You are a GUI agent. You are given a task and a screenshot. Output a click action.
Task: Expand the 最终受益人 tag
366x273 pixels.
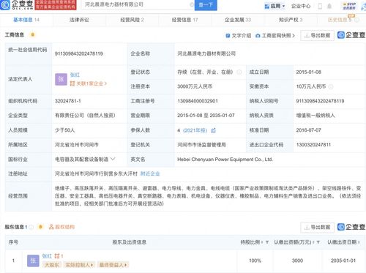coord(113,265)
